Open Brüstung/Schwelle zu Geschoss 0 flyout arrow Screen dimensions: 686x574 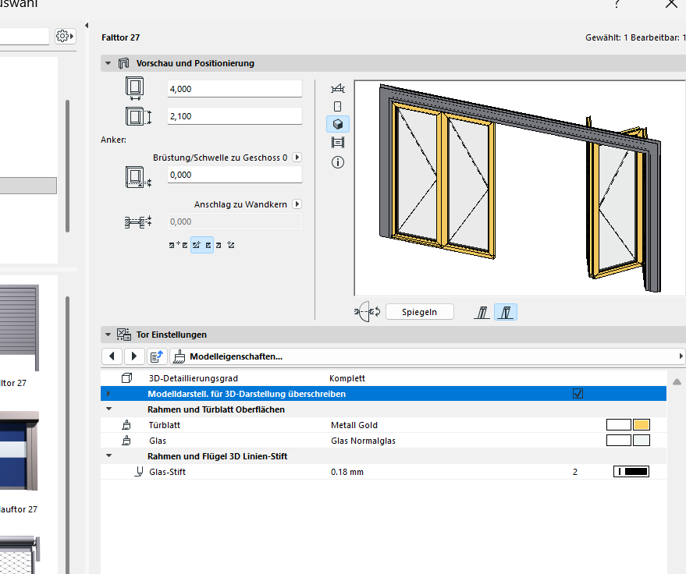(x=297, y=158)
